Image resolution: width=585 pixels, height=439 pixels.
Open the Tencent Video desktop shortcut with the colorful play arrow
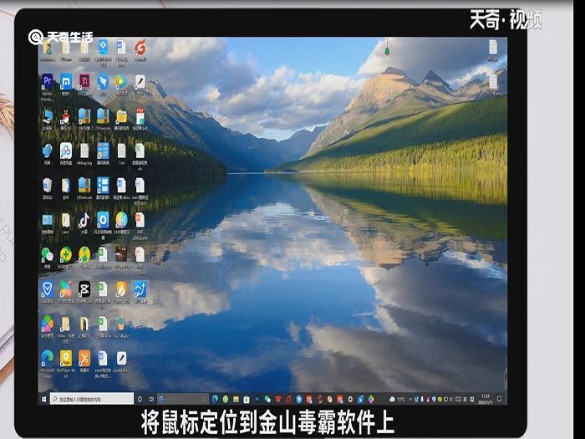[x=121, y=82]
